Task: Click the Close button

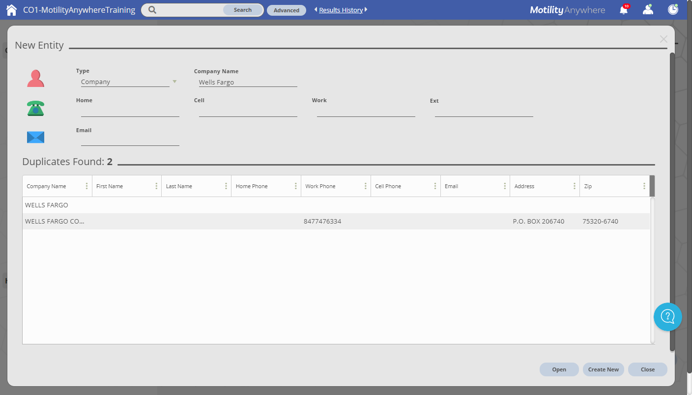Action: pyautogui.click(x=648, y=369)
